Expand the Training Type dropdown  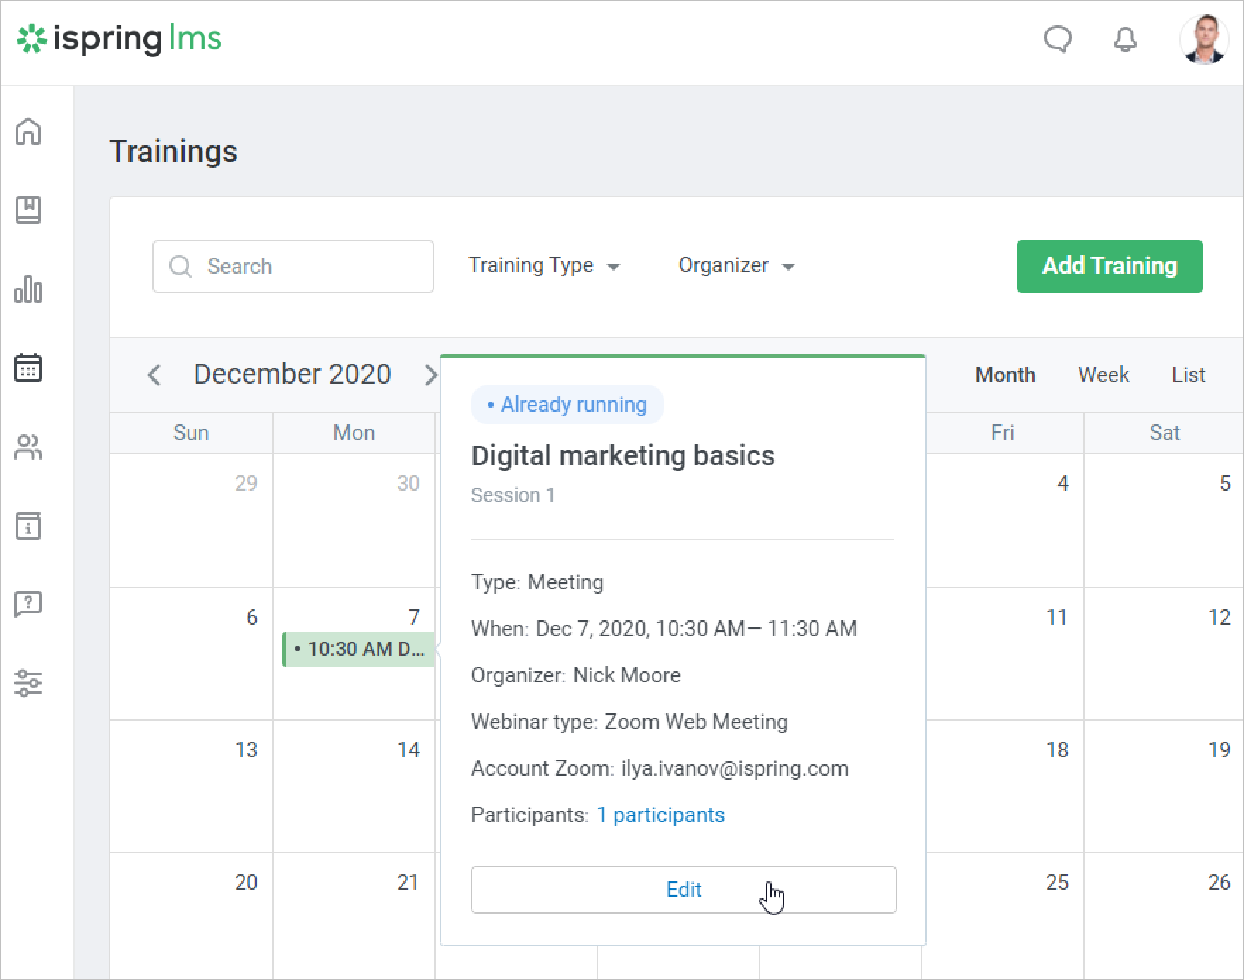click(544, 266)
